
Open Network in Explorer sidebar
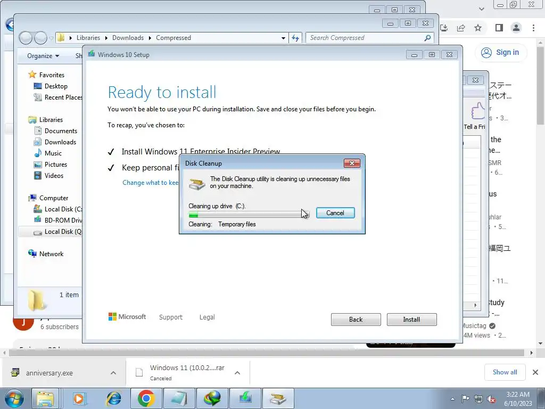51,254
